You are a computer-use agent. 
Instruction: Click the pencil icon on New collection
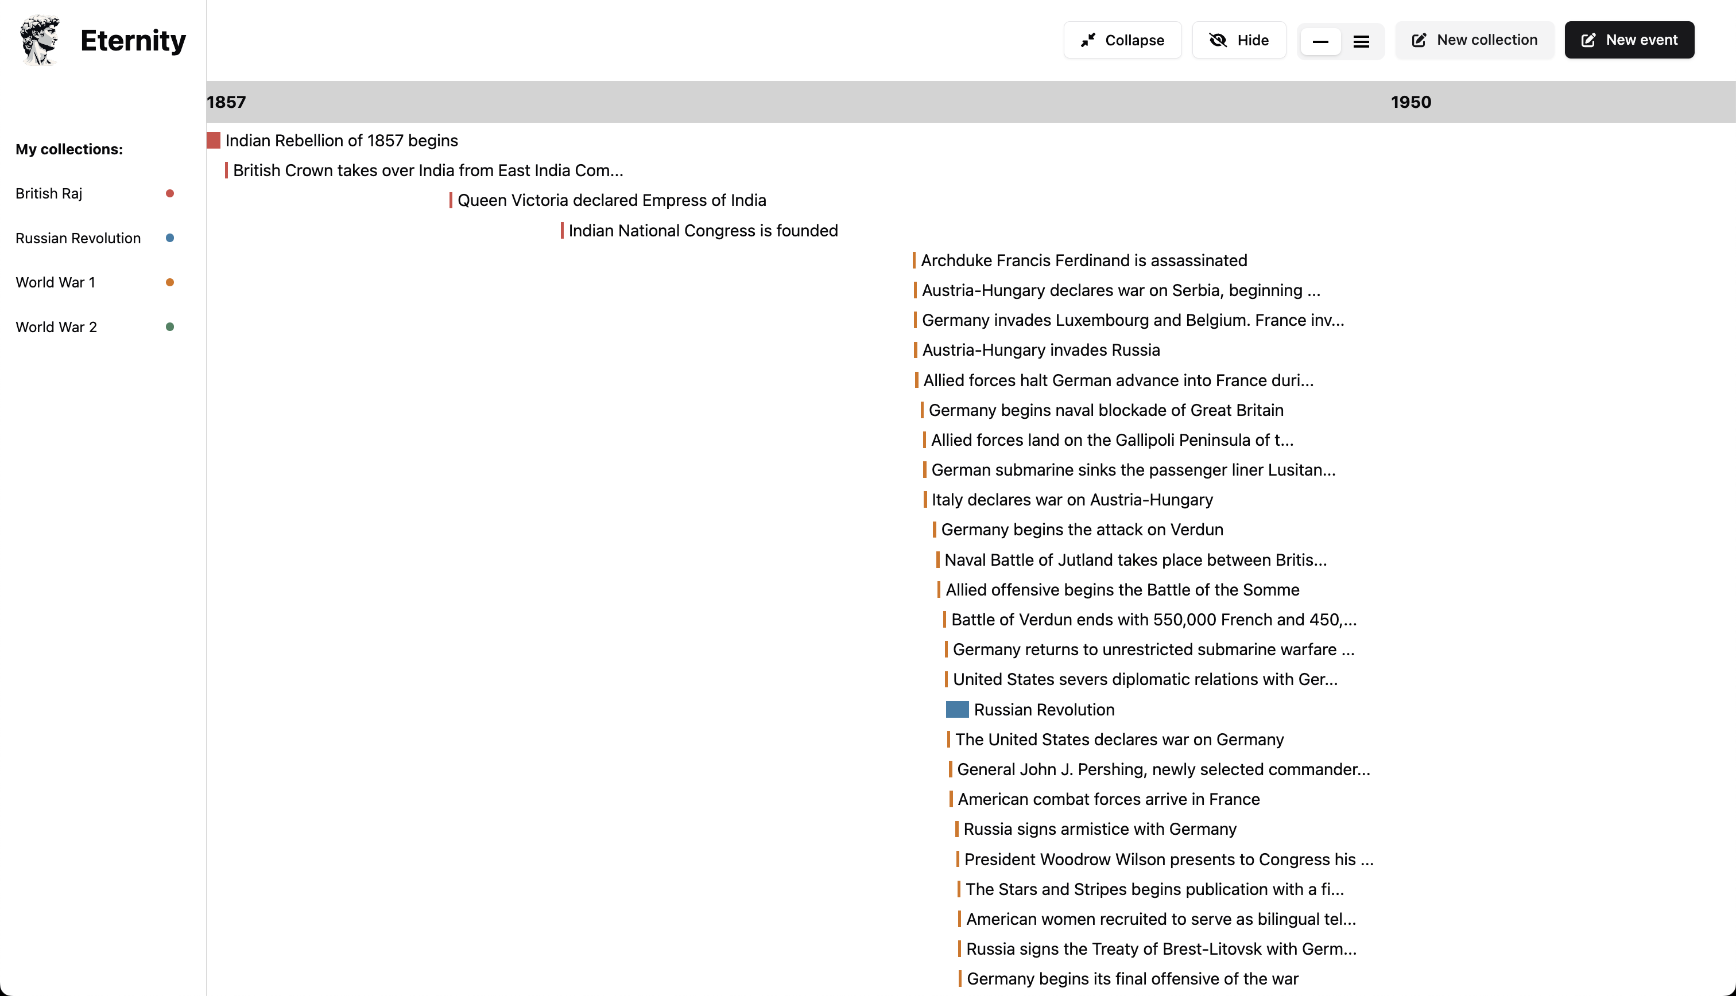1419,40
